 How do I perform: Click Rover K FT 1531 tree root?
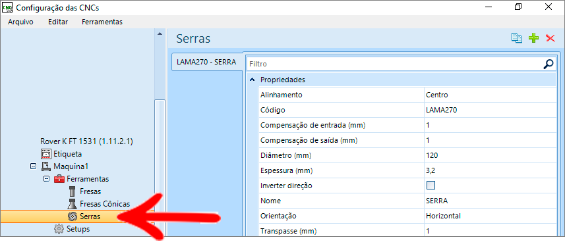point(86,141)
